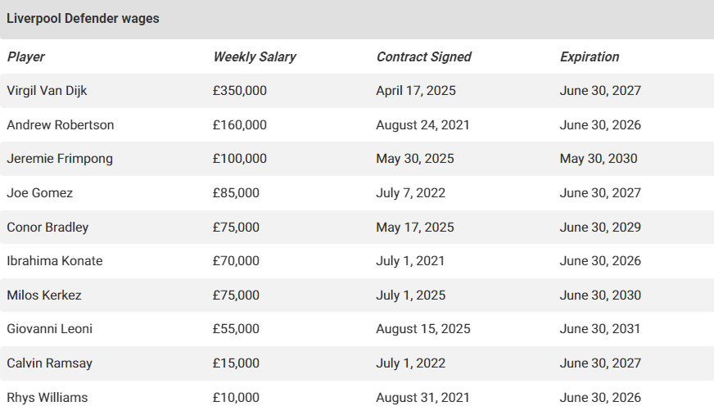
Task: Click the Contract Signed column header
Action: pos(423,57)
